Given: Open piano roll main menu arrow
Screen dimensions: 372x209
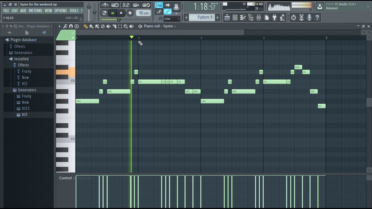Looking at the screenshot, I should click(60, 26).
